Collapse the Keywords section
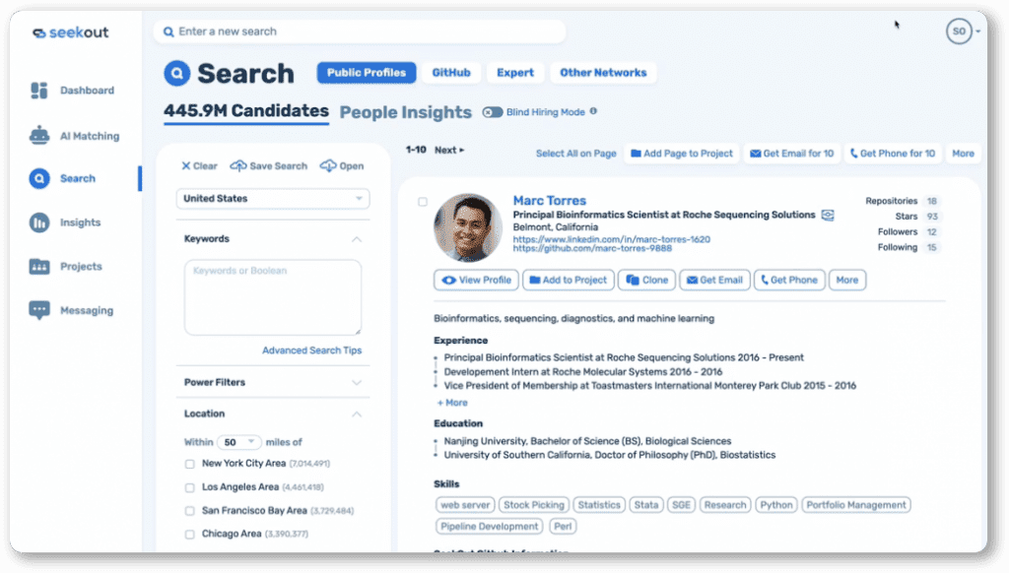Image resolution: width=1009 pixels, height=573 pixels. (x=357, y=239)
